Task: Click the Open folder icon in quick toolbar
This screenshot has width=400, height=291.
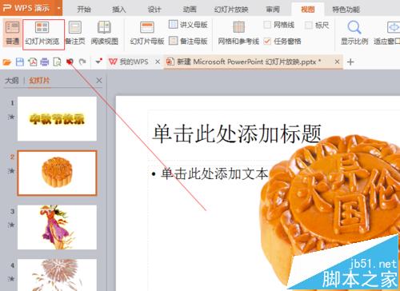Action: [7, 62]
